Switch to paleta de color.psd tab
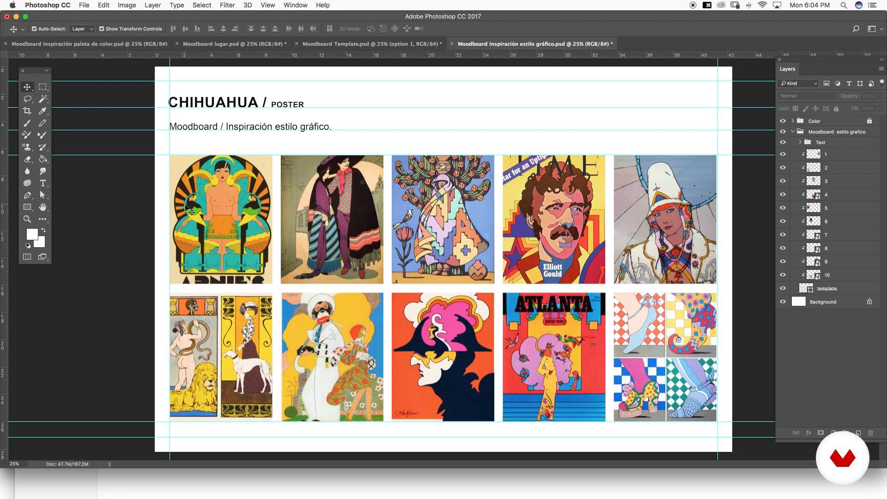 click(89, 44)
